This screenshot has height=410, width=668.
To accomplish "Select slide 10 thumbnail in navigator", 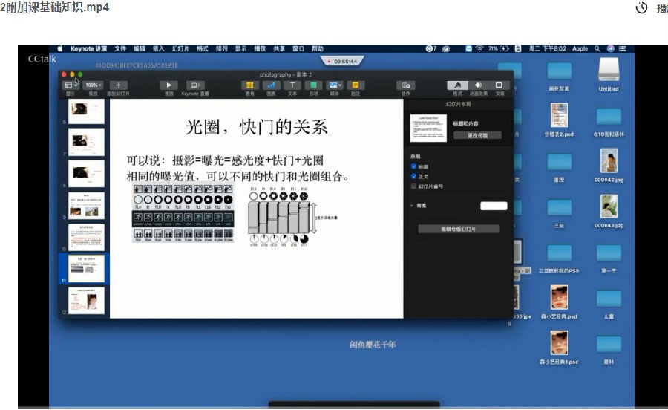I will point(87,237).
